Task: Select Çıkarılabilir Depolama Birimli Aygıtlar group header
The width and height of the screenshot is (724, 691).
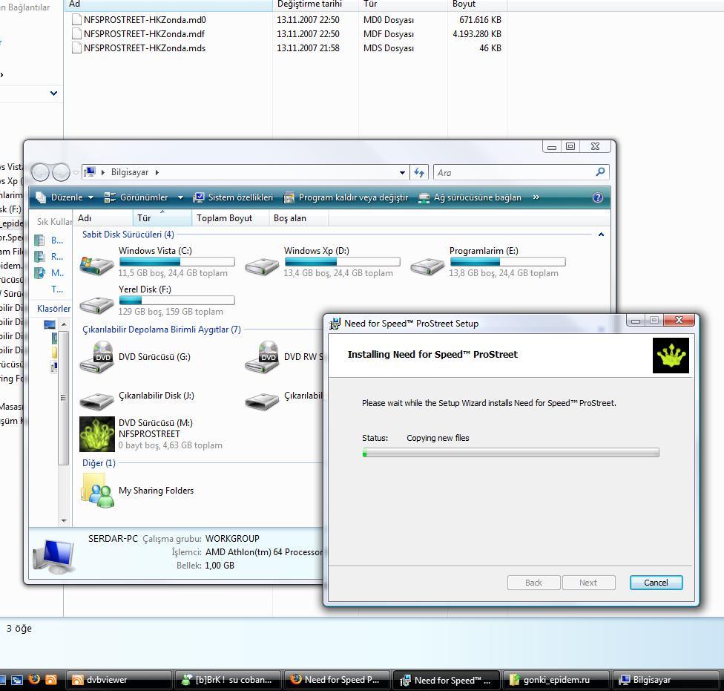Action: 162,330
